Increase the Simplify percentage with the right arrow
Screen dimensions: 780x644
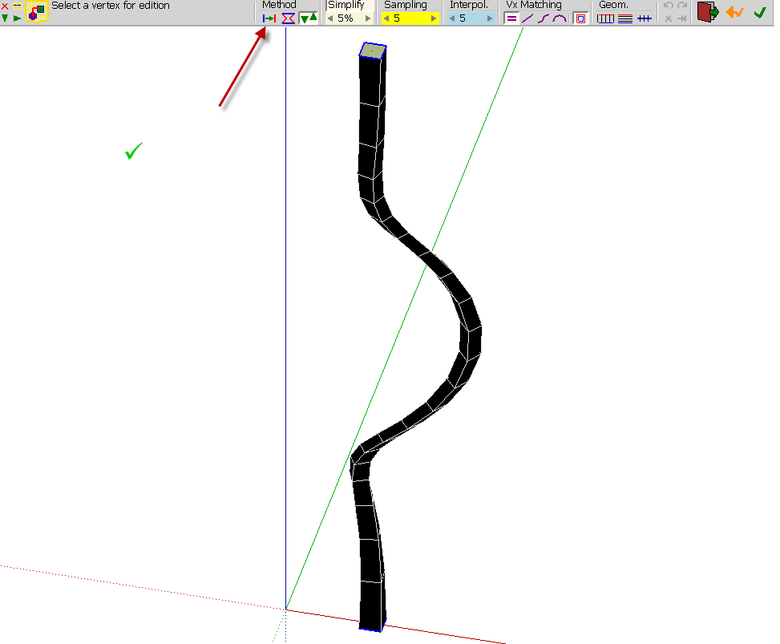(368, 18)
